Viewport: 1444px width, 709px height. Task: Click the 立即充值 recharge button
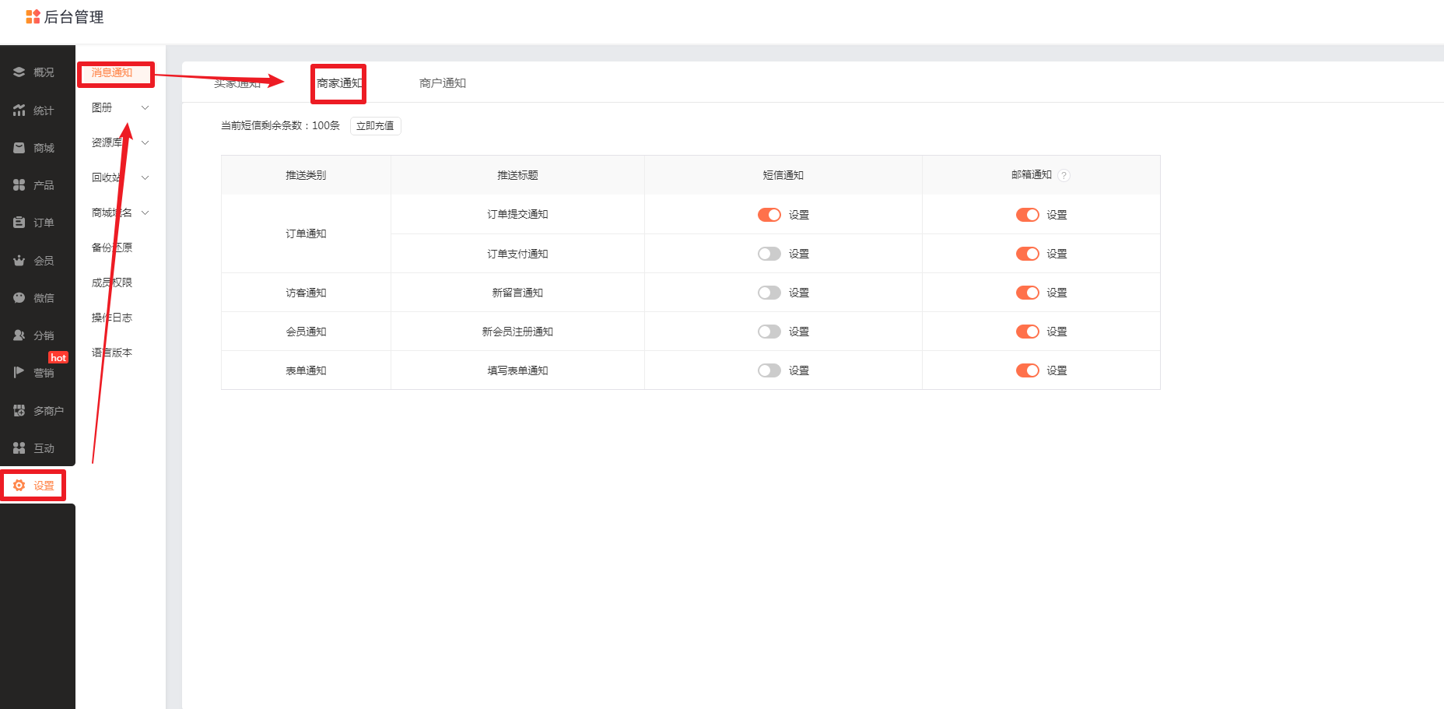click(x=375, y=126)
